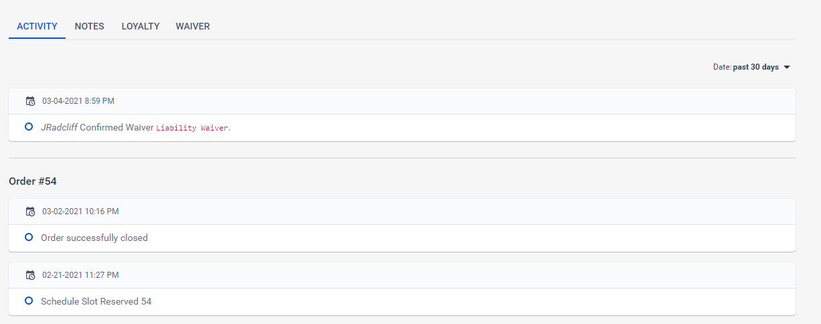Click calendar icon beside 03-04-2021 8:59 PM
The height and width of the screenshot is (324, 821).
pos(30,101)
